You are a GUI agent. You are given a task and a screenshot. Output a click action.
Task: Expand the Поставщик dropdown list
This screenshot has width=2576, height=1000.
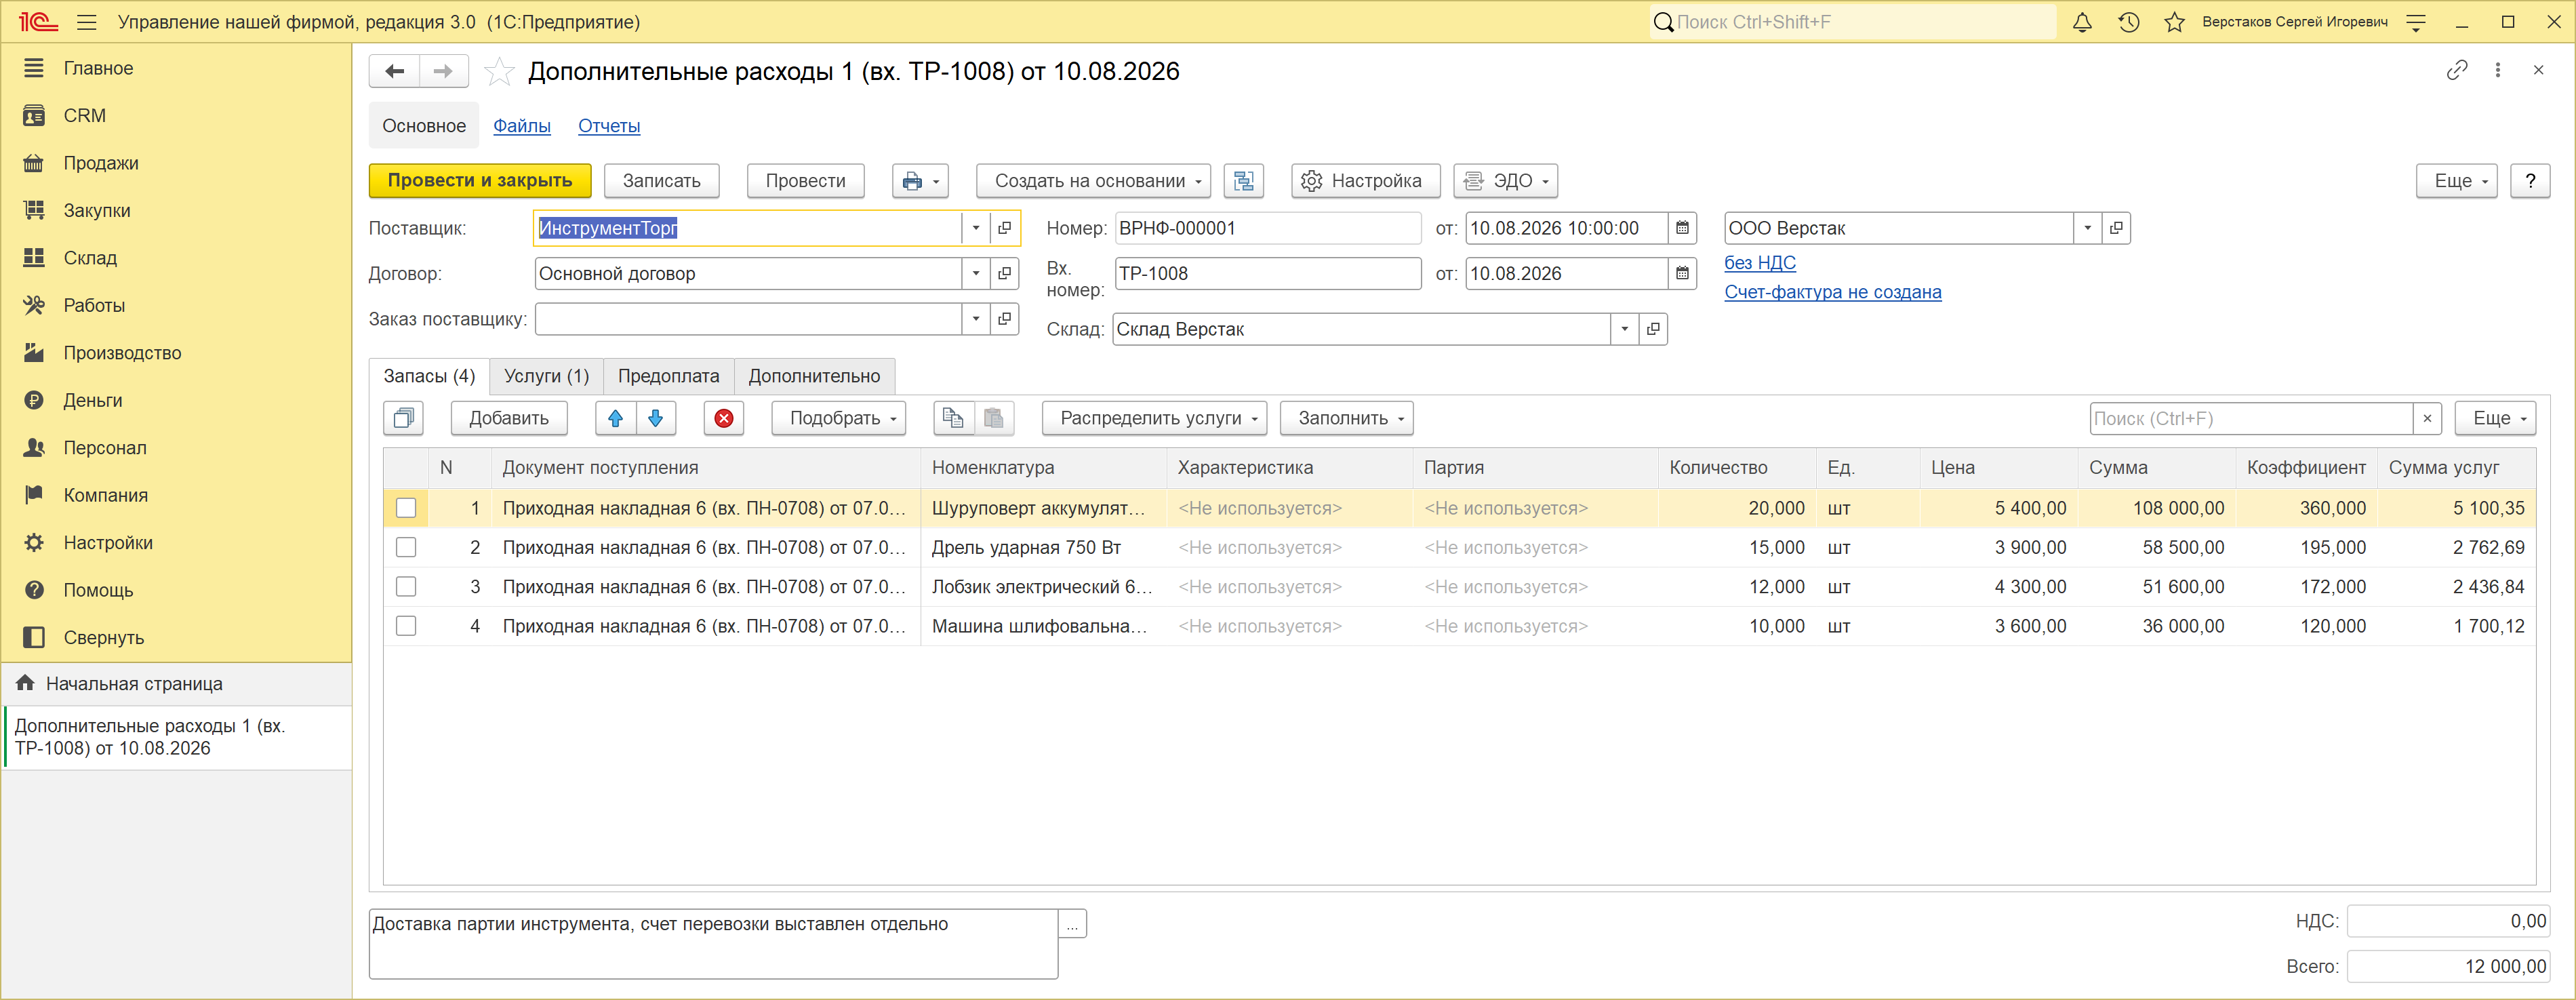coord(976,228)
